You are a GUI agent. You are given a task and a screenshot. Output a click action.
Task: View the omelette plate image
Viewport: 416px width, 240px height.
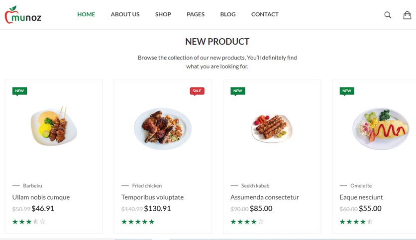pos(381,128)
